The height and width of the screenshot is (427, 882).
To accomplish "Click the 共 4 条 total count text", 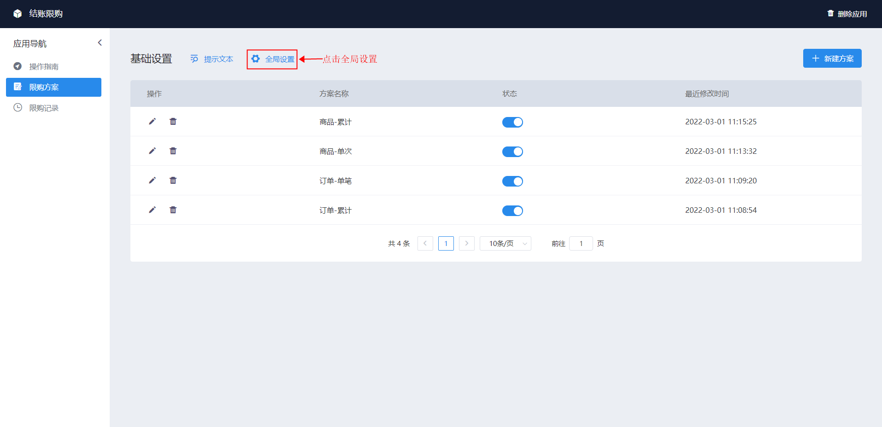I will 399,243.
